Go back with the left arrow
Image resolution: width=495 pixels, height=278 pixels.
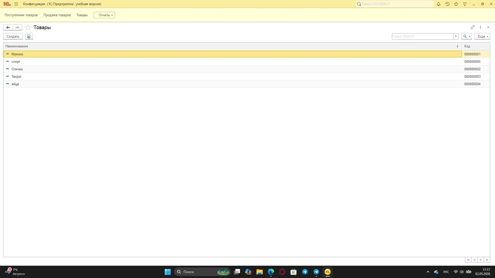[x=8, y=27]
